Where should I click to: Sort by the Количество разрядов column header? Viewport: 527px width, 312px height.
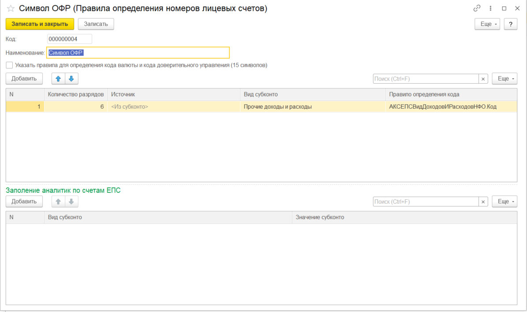76,95
